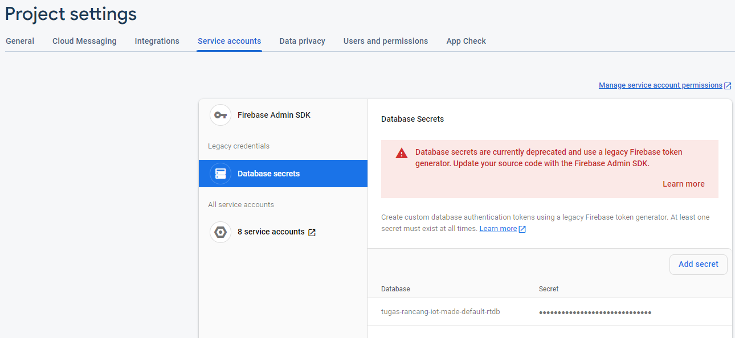Click the Firebase Admin SDK key icon
The height and width of the screenshot is (338, 735).
tap(220, 115)
